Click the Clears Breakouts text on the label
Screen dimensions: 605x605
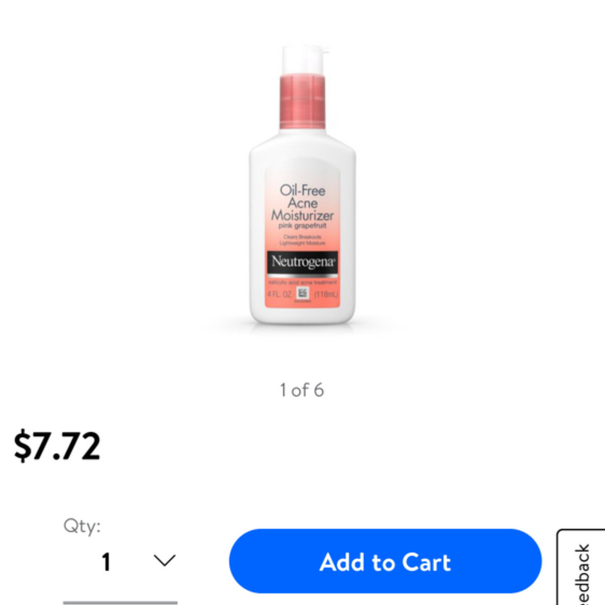(x=302, y=237)
